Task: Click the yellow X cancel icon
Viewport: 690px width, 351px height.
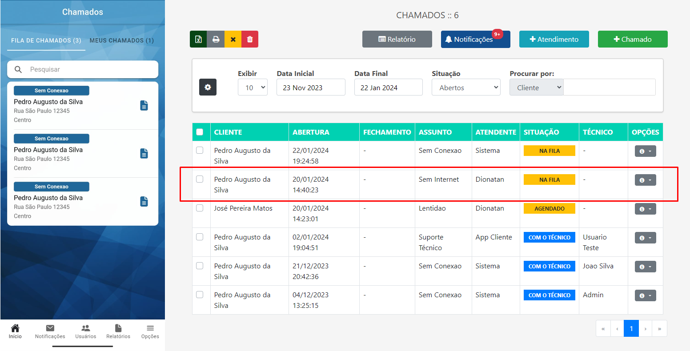Action: click(233, 39)
